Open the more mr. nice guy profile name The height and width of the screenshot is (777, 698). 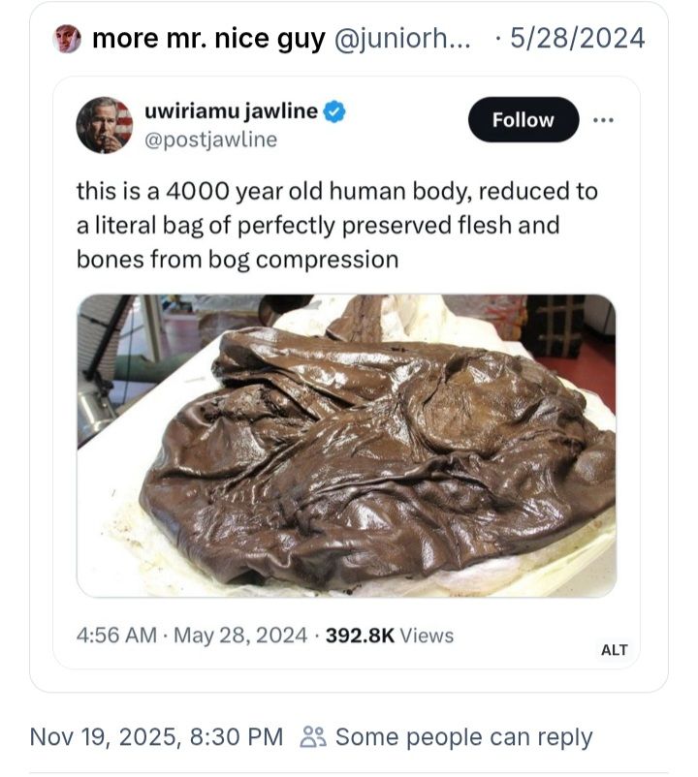208,39
